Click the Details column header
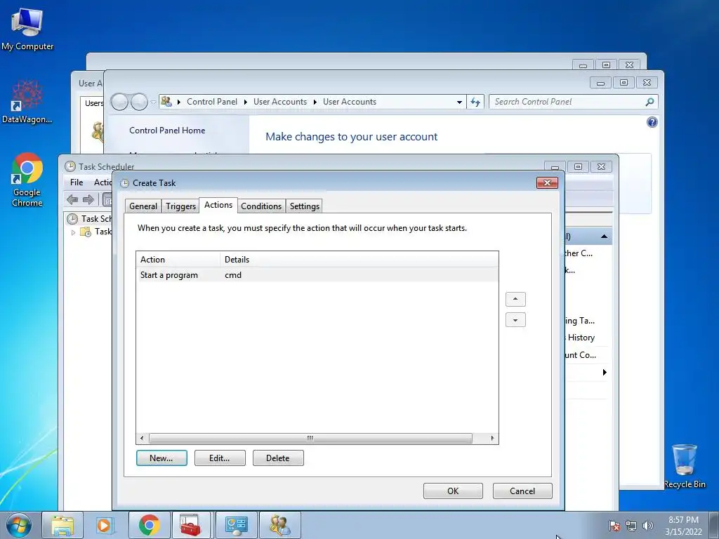719x539 pixels. (359, 260)
